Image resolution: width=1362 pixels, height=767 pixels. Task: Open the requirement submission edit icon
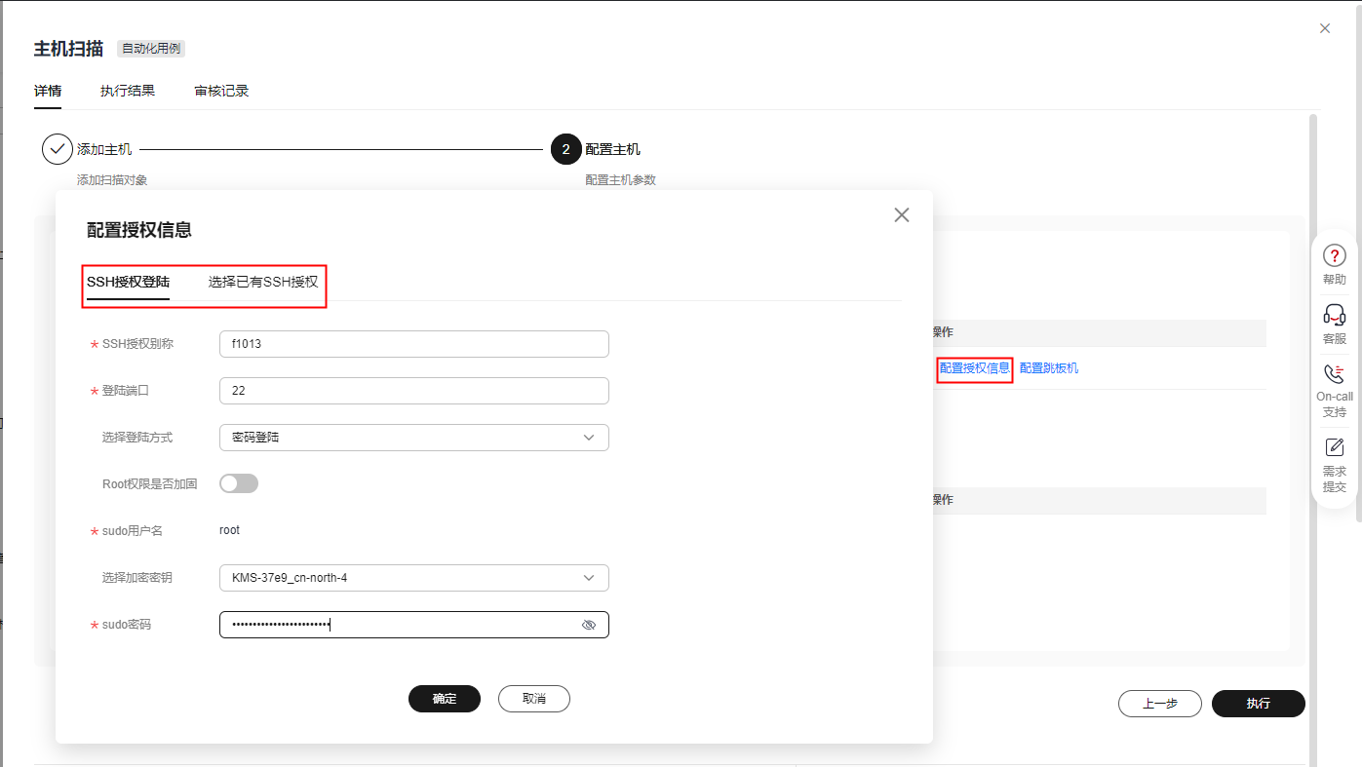point(1334,448)
